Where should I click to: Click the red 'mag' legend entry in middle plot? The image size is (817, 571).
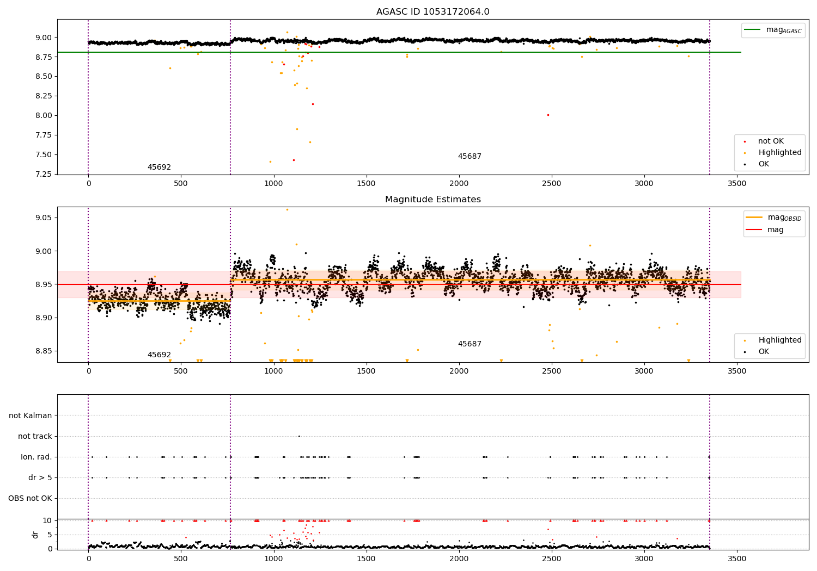tap(765, 230)
